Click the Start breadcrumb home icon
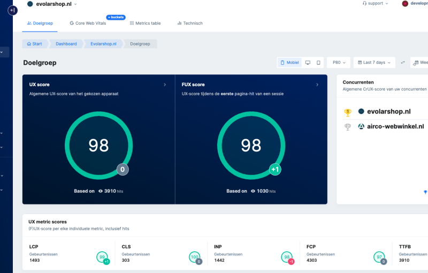The height and width of the screenshot is (273, 428). [29, 44]
